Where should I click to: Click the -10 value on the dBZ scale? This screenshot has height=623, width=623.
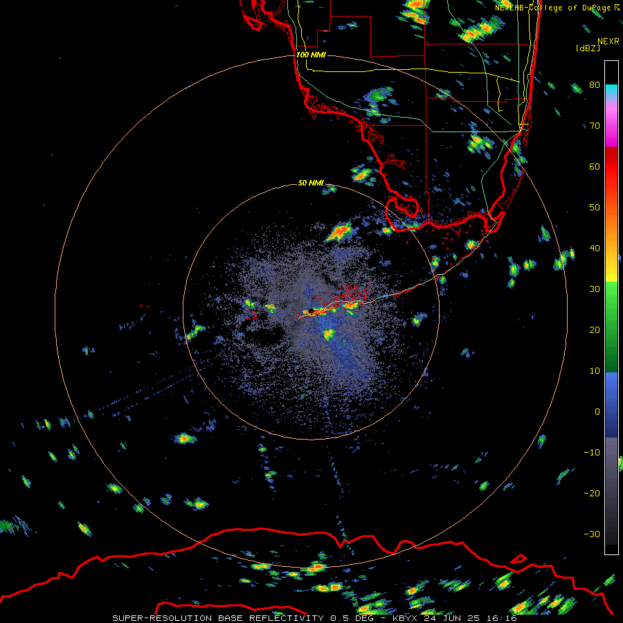coord(592,453)
